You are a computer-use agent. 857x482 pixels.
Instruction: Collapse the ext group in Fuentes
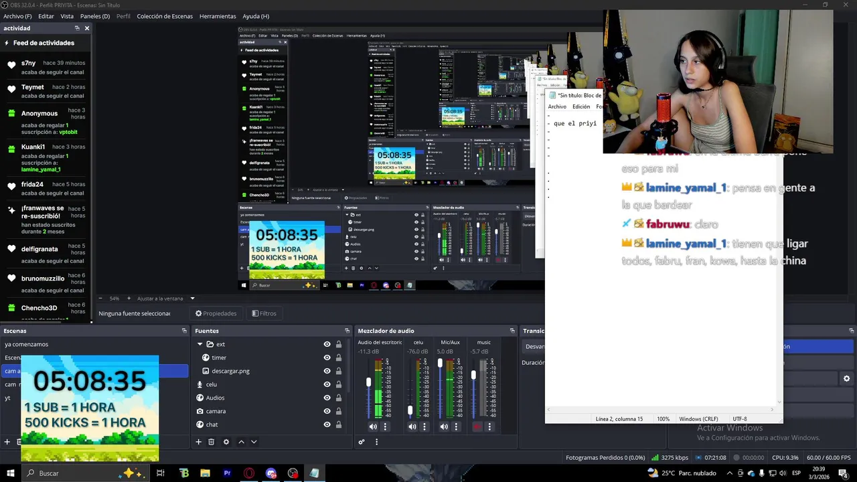pos(200,344)
